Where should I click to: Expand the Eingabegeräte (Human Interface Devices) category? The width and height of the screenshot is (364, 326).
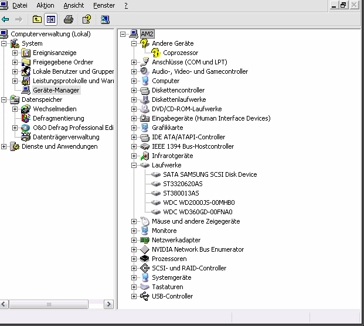134,118
